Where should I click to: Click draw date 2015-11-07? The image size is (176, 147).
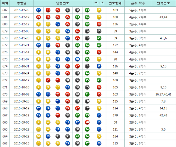coord(22,59)
